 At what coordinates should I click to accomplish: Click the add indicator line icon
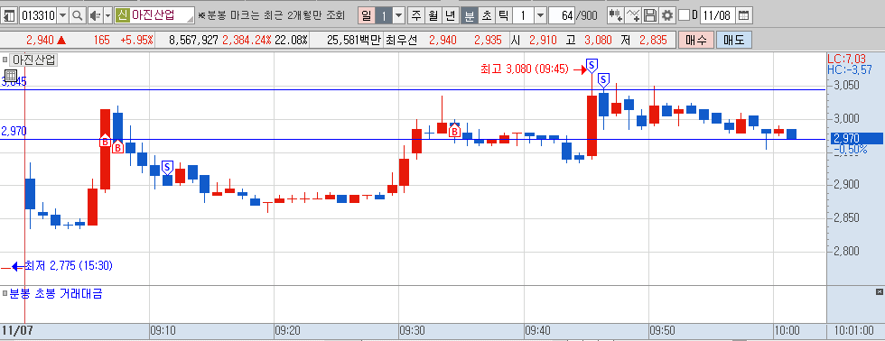(x=633, y=15)
